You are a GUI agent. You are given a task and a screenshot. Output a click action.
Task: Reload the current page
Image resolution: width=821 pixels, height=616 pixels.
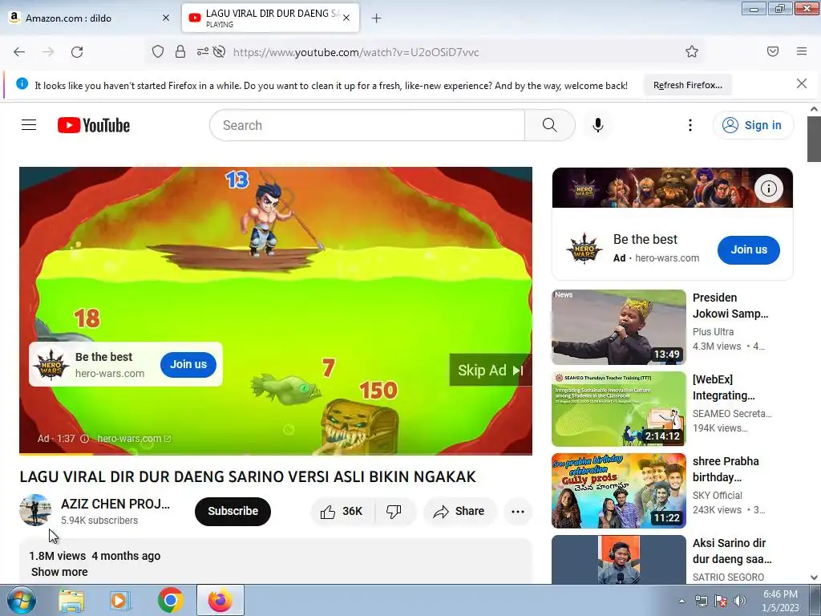[x=77, y=52]
